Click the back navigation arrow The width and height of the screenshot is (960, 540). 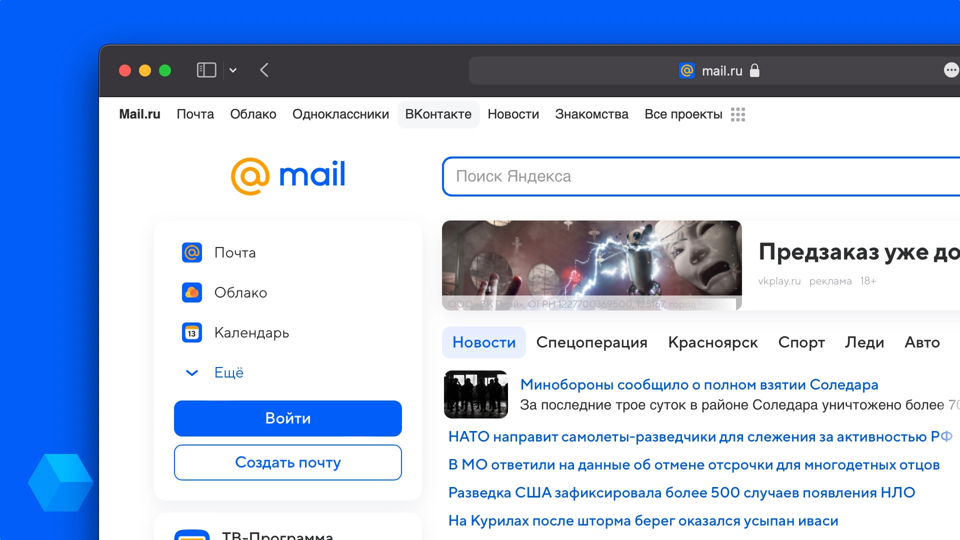(x=264, y=70)
